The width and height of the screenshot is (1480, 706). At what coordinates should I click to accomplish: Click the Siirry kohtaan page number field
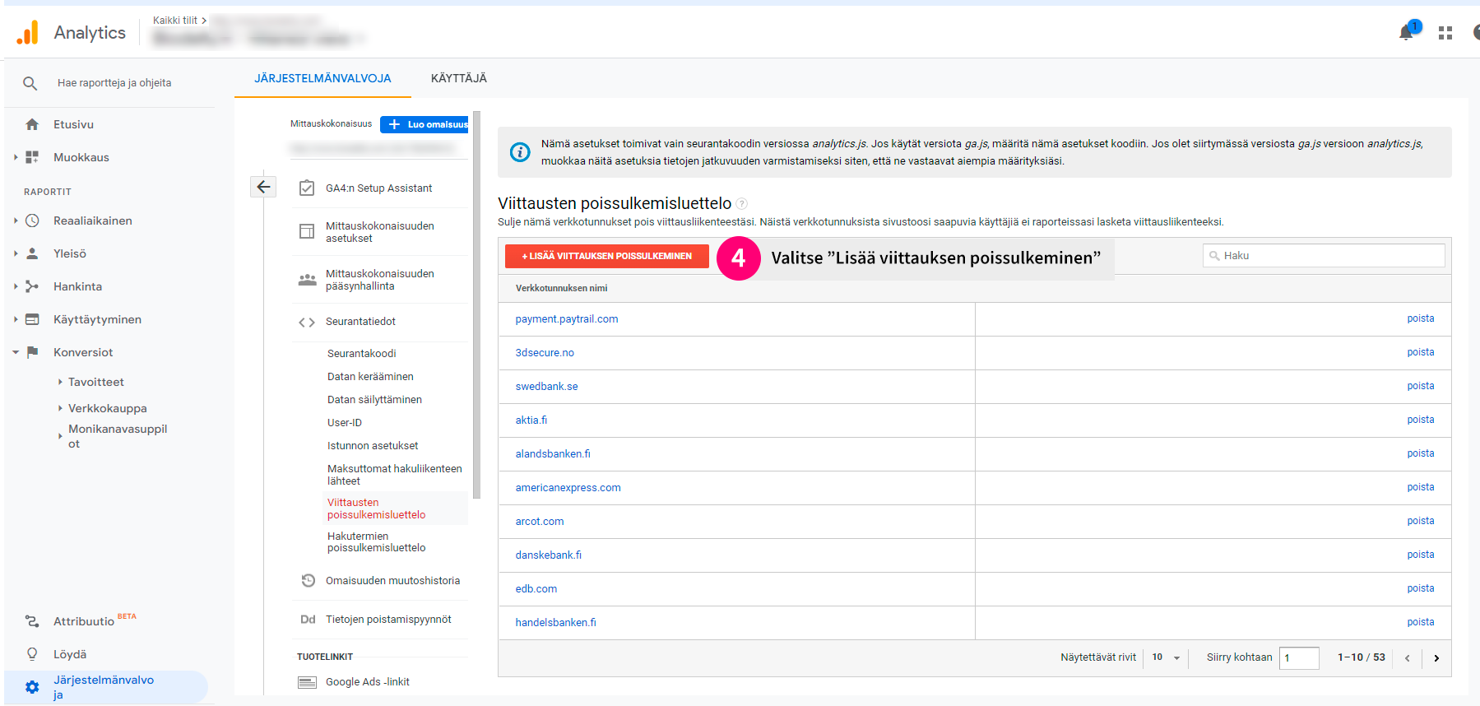tap(1299, 658)
